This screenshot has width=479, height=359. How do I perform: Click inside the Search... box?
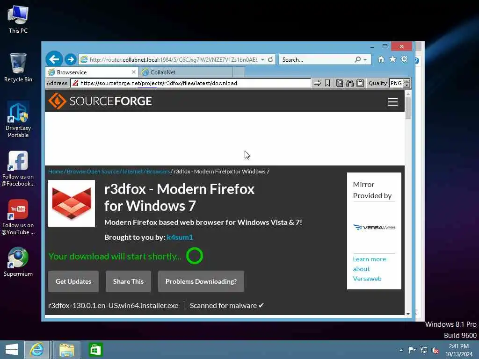click(x=316, y=59)
